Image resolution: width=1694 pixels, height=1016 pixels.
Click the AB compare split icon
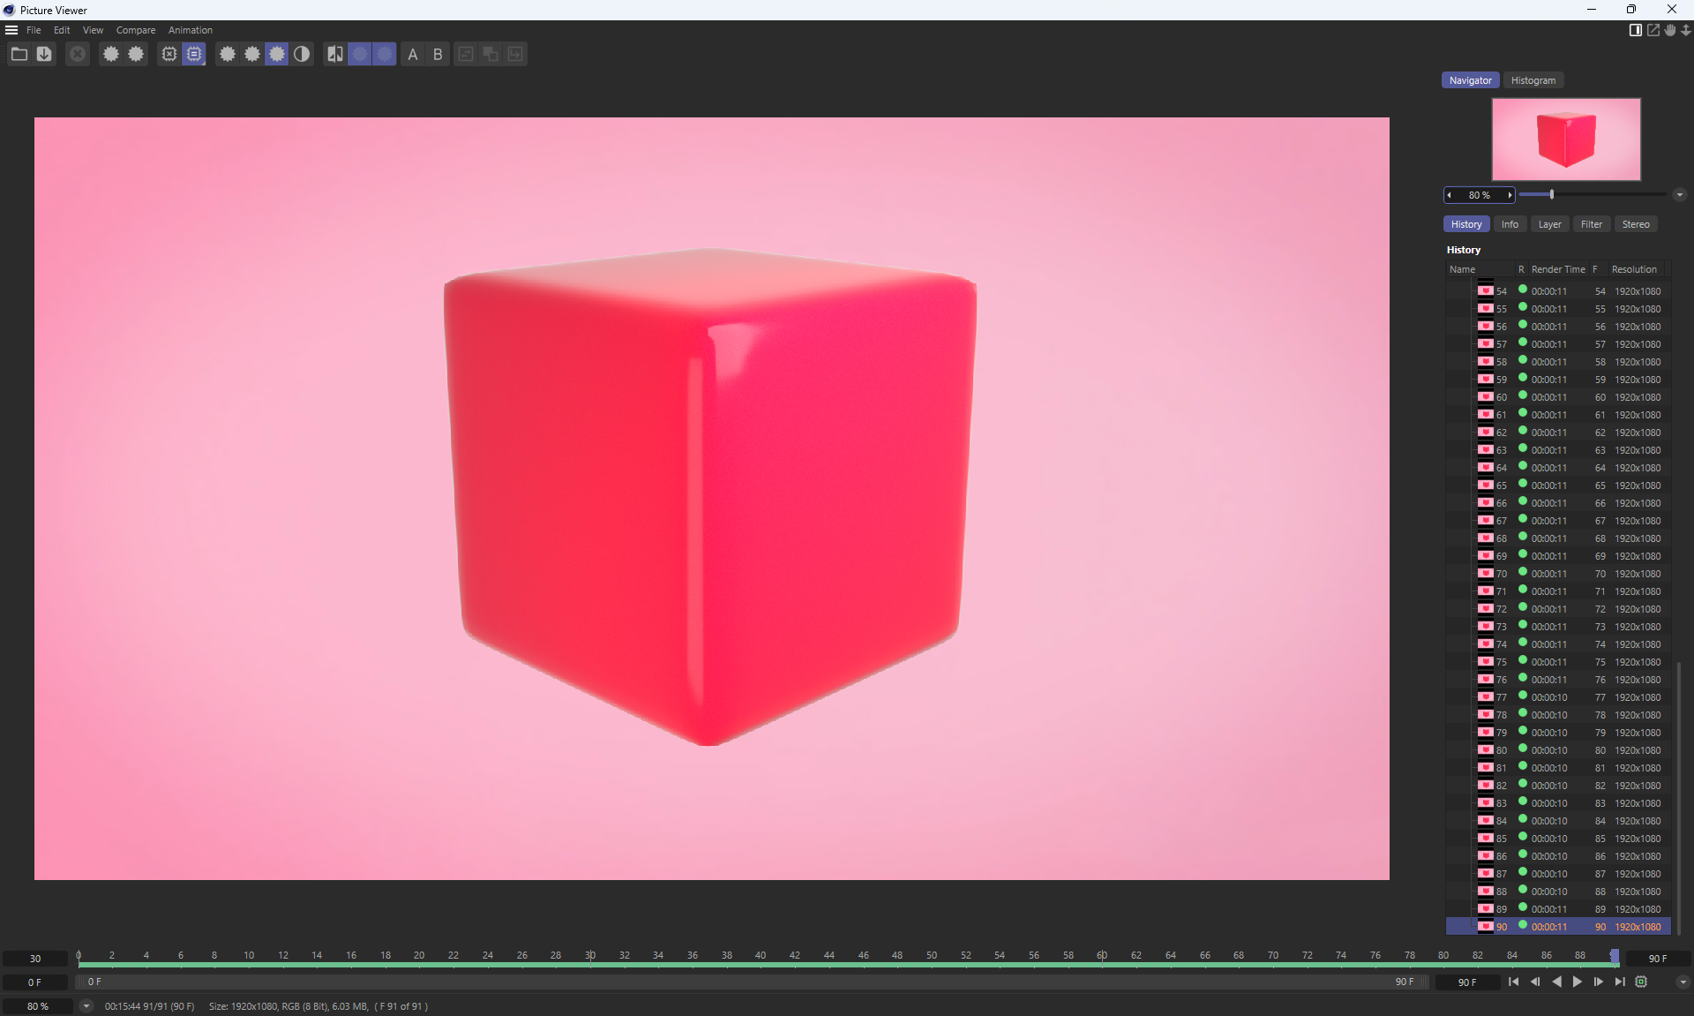334,55
